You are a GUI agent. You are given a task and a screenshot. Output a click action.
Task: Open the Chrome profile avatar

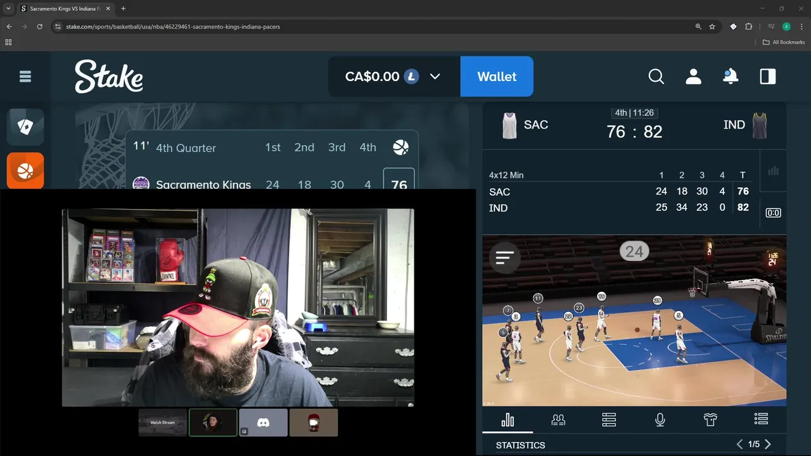(x=786, y=27)
